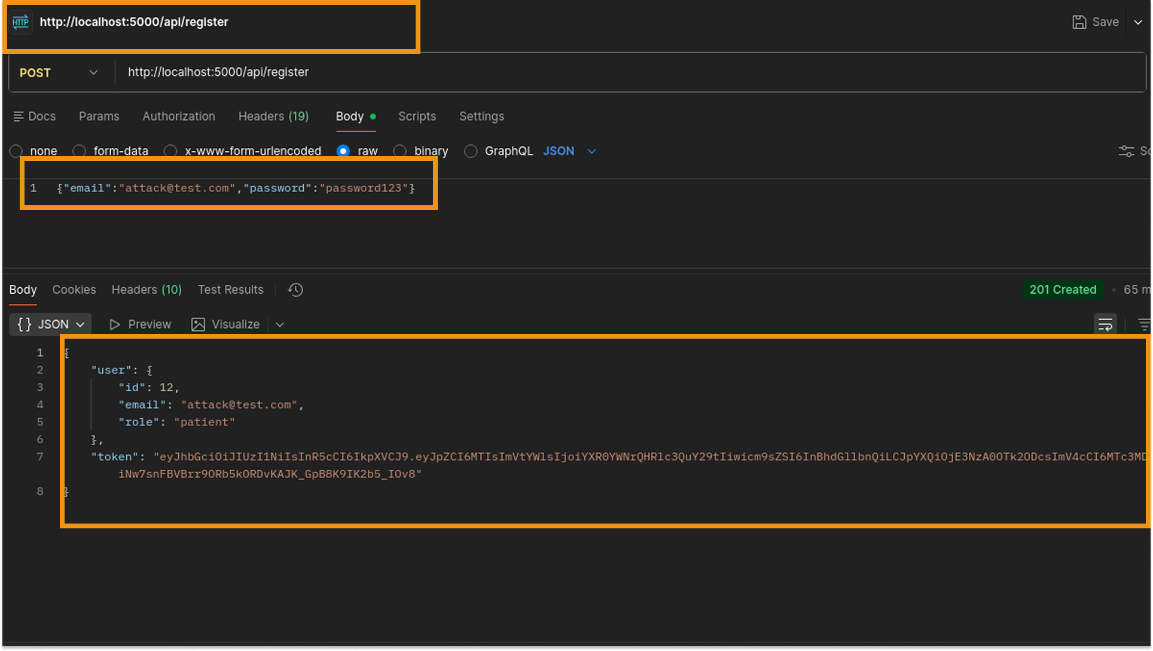The image size is (1153, 651).
Task: Click the word-wrap icon above the response
Action: coord(1105,324)
